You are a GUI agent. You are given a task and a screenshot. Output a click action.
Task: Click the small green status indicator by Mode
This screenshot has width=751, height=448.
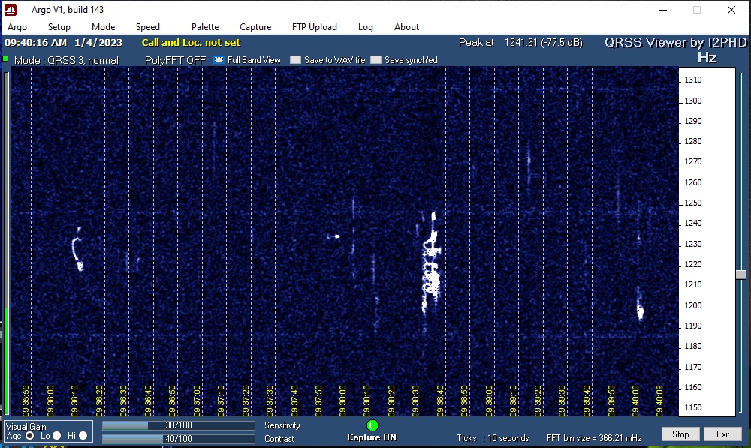click(x=5, y=59)
